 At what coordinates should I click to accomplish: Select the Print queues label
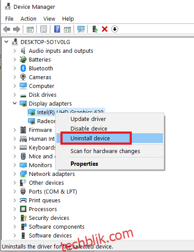(x=45, y=201)
